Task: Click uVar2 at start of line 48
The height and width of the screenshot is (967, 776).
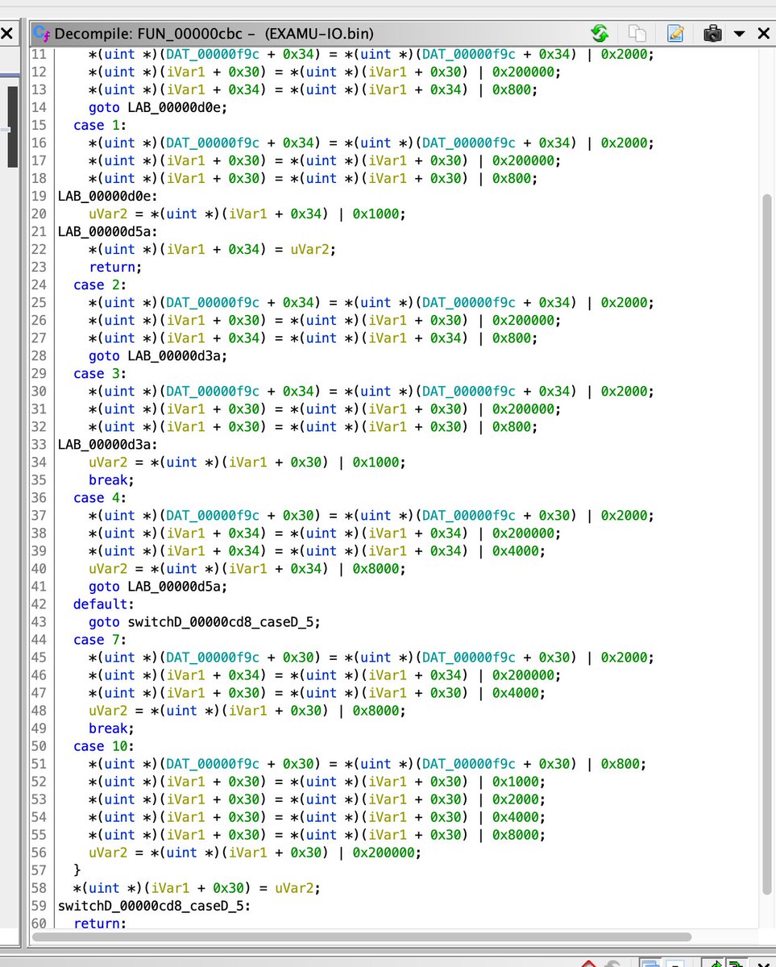Action: 108,710
